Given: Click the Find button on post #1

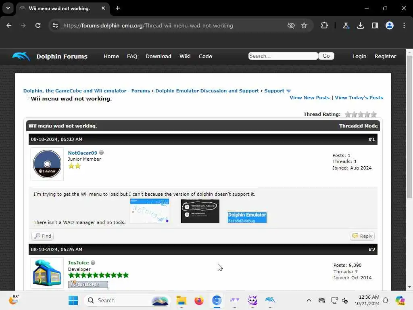Looking at the screenshot, I should pos(43,236).
